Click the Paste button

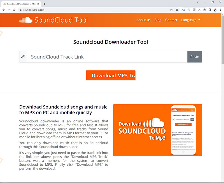coord(195,56)
